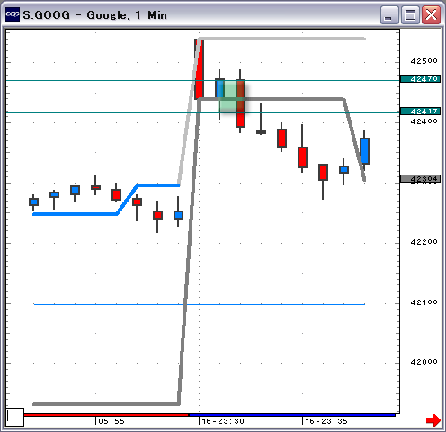Click the thin blue horizontal line near 42100
The image size is (446, 432).
pyautogui.click(x=200, y=304)
